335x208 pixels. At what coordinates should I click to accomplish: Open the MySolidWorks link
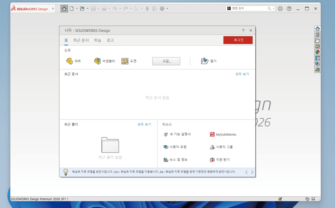223,134
